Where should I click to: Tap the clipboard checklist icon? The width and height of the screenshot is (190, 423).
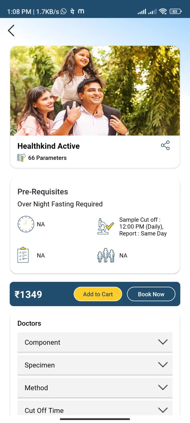pyautogui.click(x=23, y=255)
